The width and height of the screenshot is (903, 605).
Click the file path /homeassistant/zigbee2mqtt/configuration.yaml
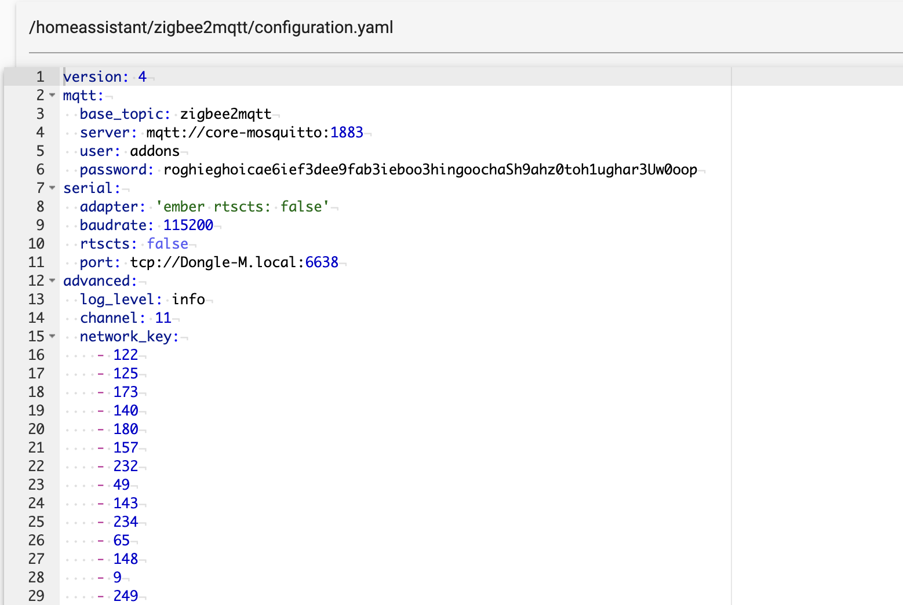click(x=211, y=27)
